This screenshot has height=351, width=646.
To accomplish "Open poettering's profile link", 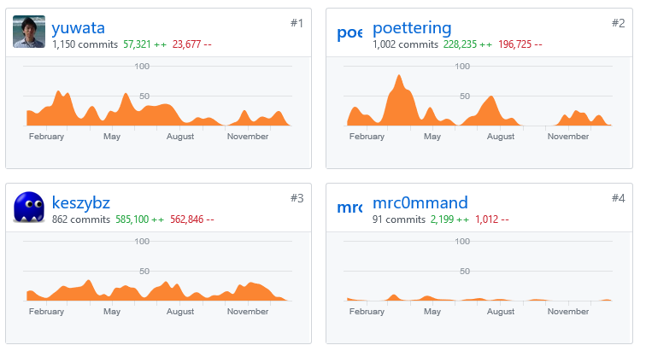I will (x=412, y=29).
